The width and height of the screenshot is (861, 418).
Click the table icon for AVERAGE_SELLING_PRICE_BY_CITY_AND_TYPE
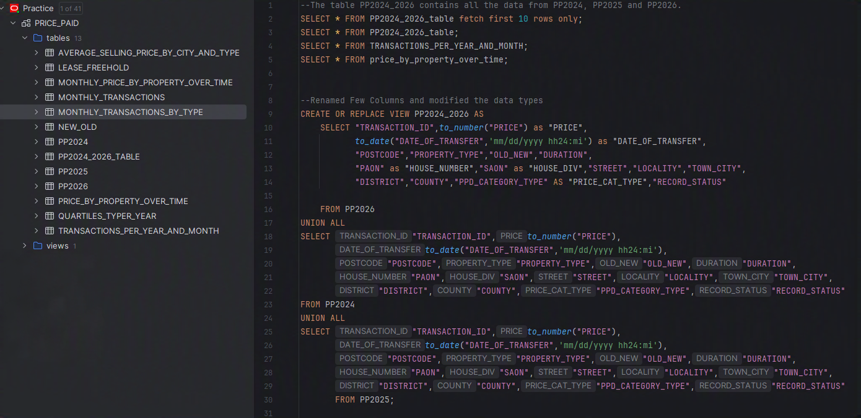(x=50, y=53)
